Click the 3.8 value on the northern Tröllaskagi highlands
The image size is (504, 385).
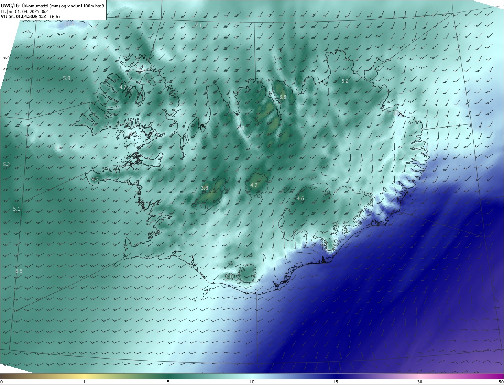coord(283,97)
